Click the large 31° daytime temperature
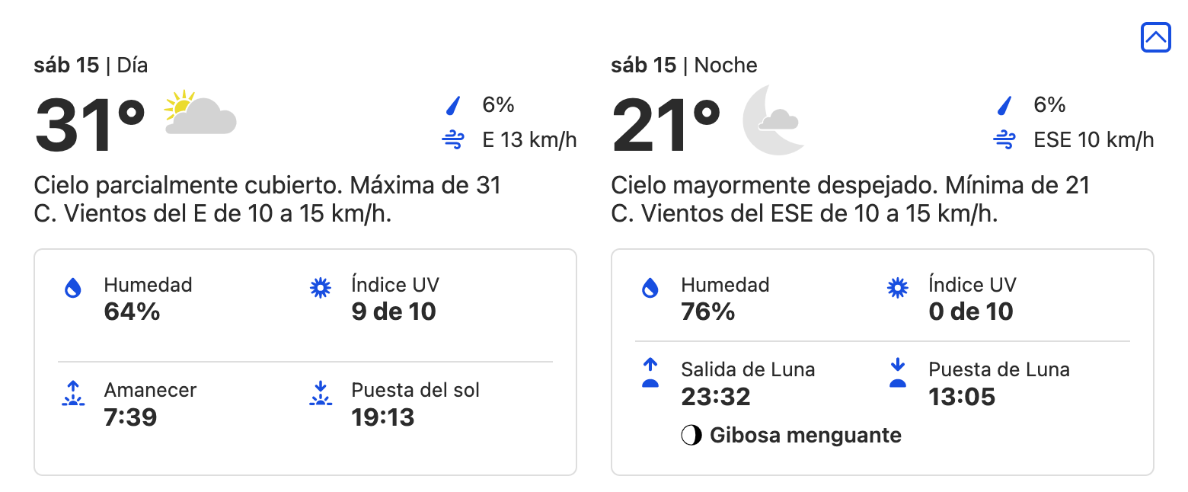The image size is (1188, 492). tap(90, 126)
